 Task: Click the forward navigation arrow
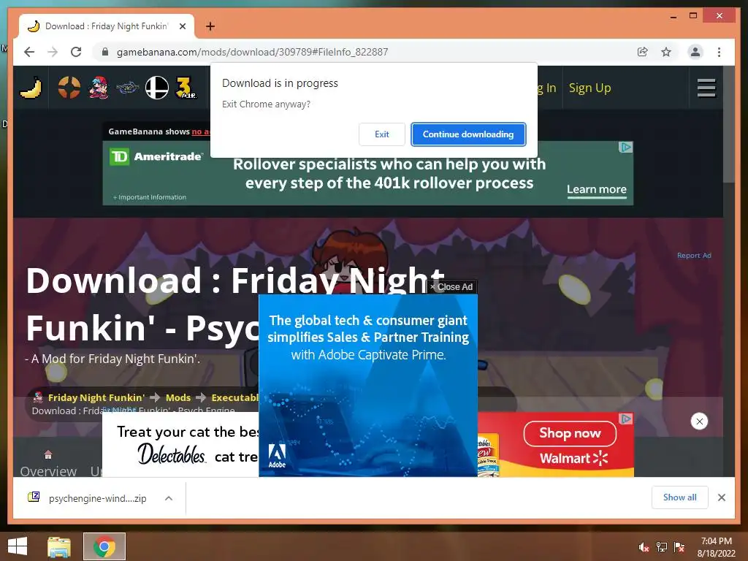point(53,52)
